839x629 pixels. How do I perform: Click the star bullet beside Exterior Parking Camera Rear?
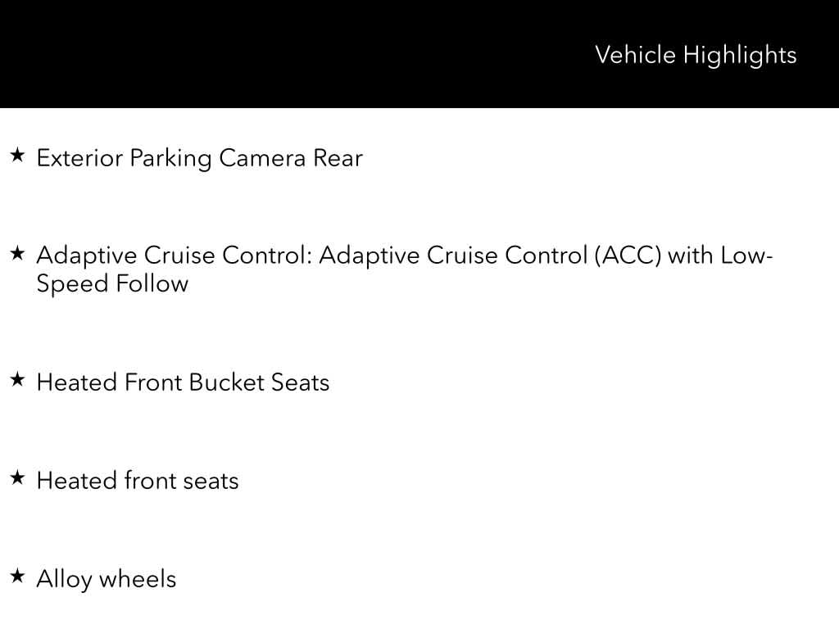tap(17, 156)
